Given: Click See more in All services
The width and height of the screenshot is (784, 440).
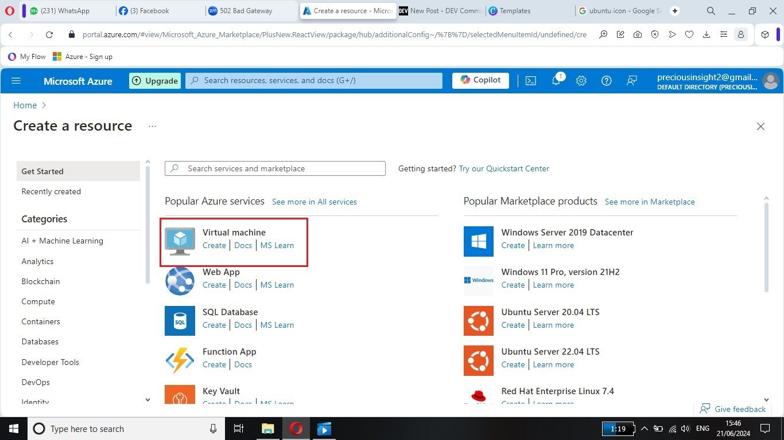Looking at the screenshot, I should click(315, 202).
